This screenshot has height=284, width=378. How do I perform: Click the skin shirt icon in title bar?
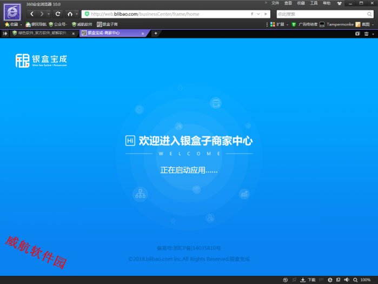click(340, 3)
